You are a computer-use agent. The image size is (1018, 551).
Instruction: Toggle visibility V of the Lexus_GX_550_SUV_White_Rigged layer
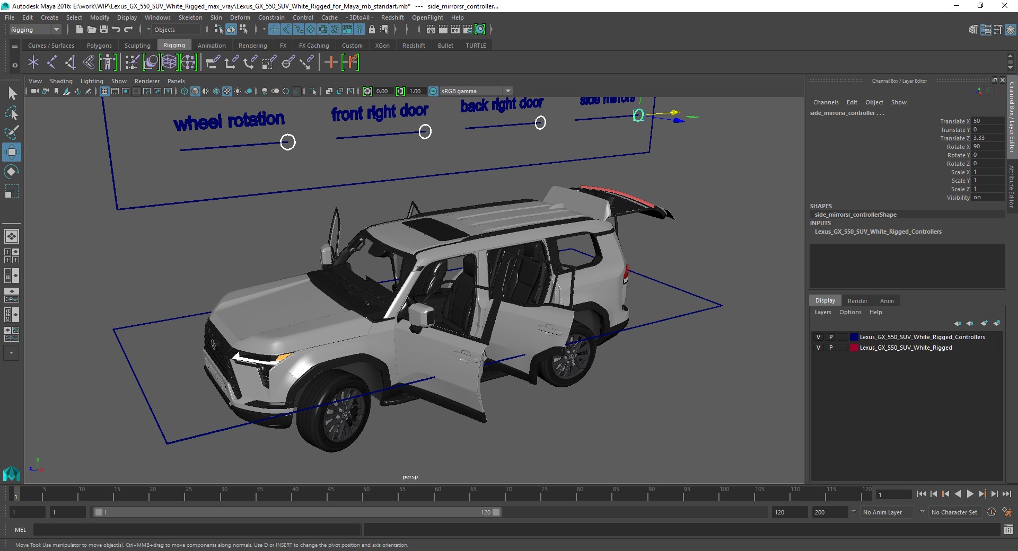click(818, 348)
